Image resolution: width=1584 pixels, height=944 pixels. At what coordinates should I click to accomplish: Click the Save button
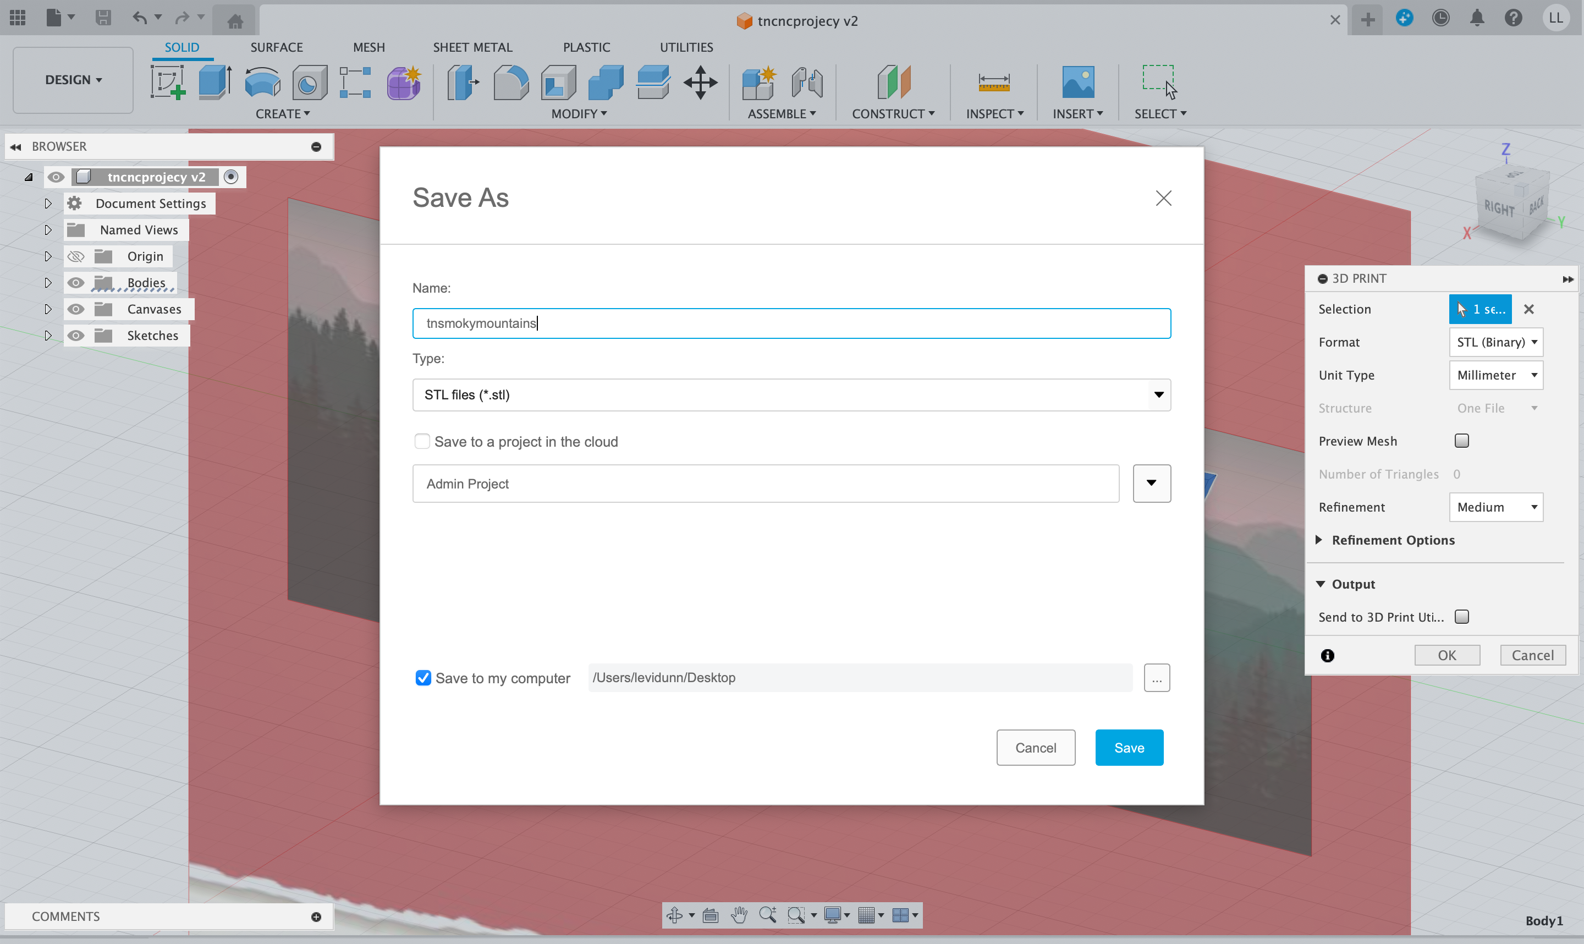1129,747
